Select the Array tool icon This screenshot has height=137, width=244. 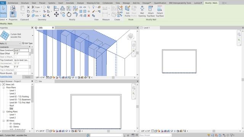[x=81, y=11]
